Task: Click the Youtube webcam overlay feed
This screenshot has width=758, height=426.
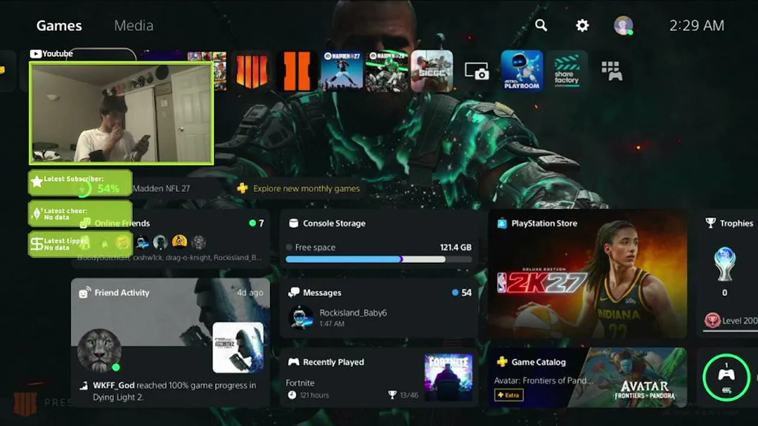Action: [x=121, y=113]
